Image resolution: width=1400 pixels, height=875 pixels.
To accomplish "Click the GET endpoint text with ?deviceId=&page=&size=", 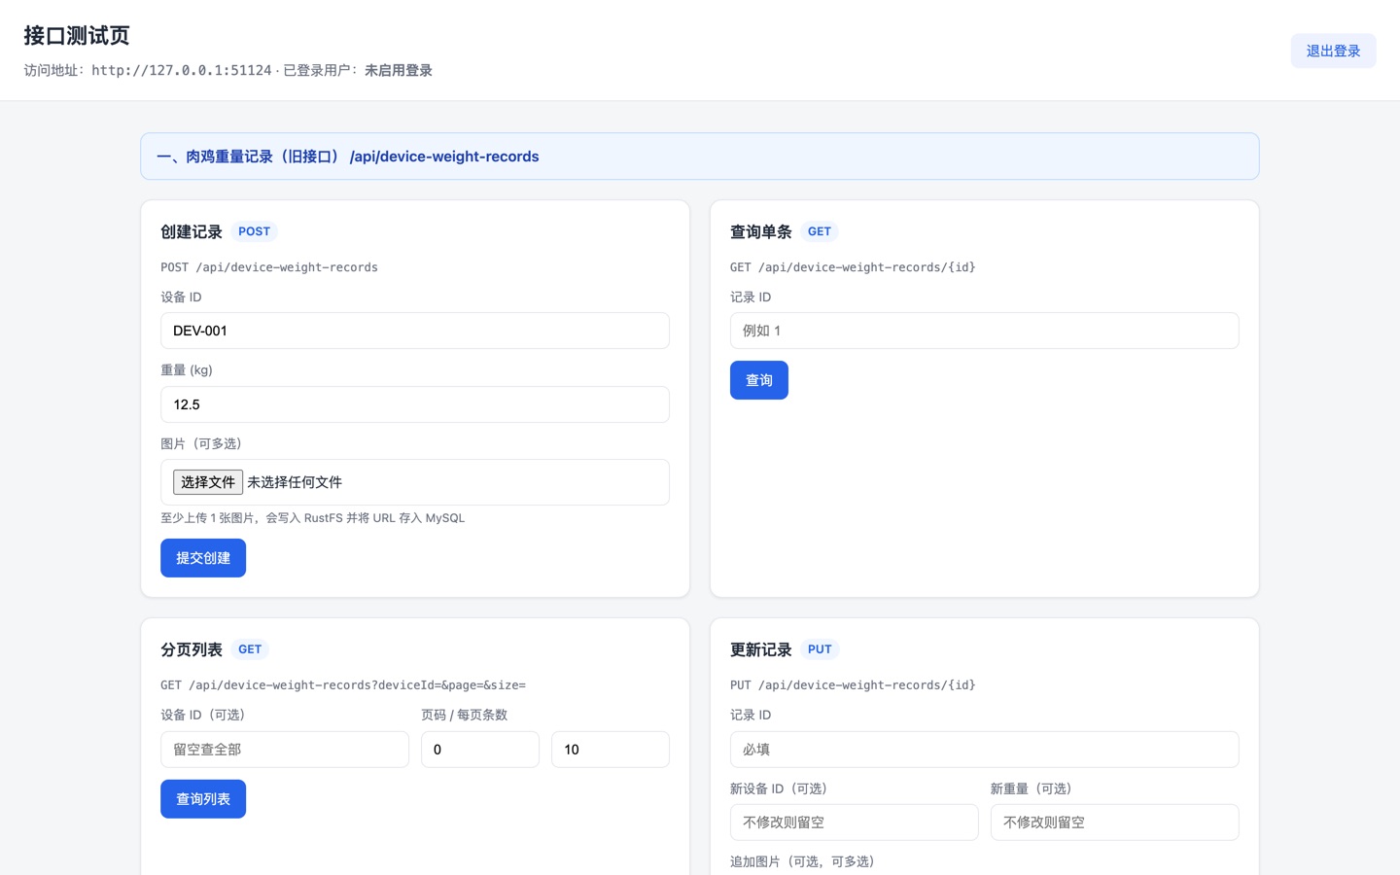I will coord(343,685).
